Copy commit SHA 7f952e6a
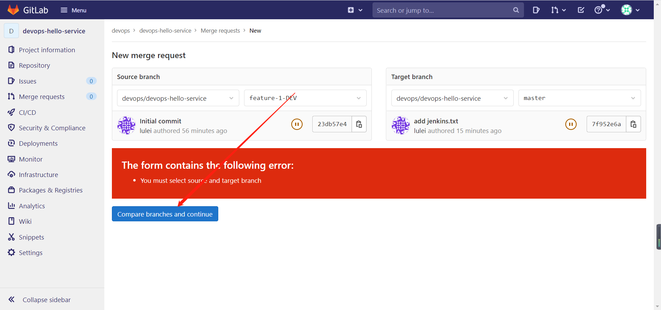 pos(633,124)
